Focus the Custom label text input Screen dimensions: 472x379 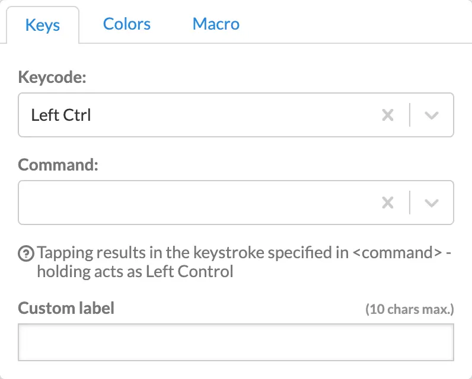point(236,342)
